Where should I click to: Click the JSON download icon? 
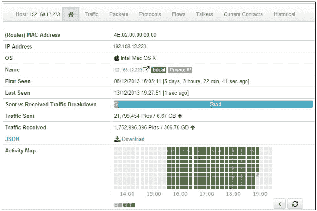coord(117,139)
